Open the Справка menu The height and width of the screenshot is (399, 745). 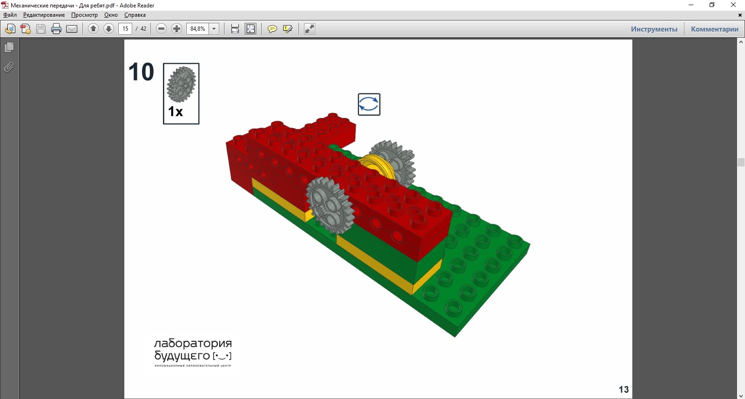(135, 15)
